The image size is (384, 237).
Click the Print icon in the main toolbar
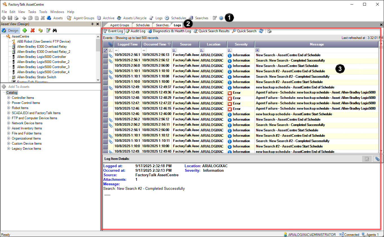pyautogui.click(x=16, y=18)
